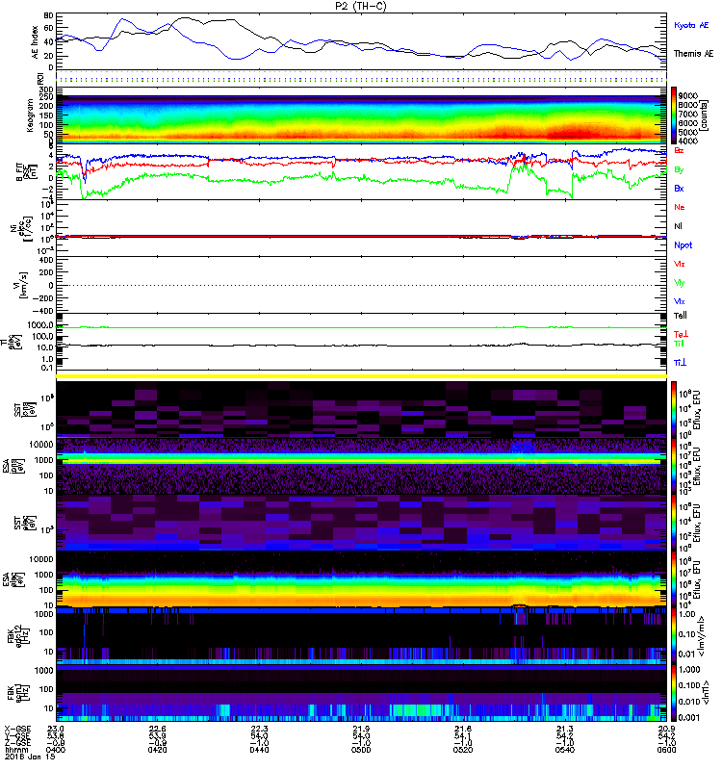Select the blue Bx legend label

(679, 188)
